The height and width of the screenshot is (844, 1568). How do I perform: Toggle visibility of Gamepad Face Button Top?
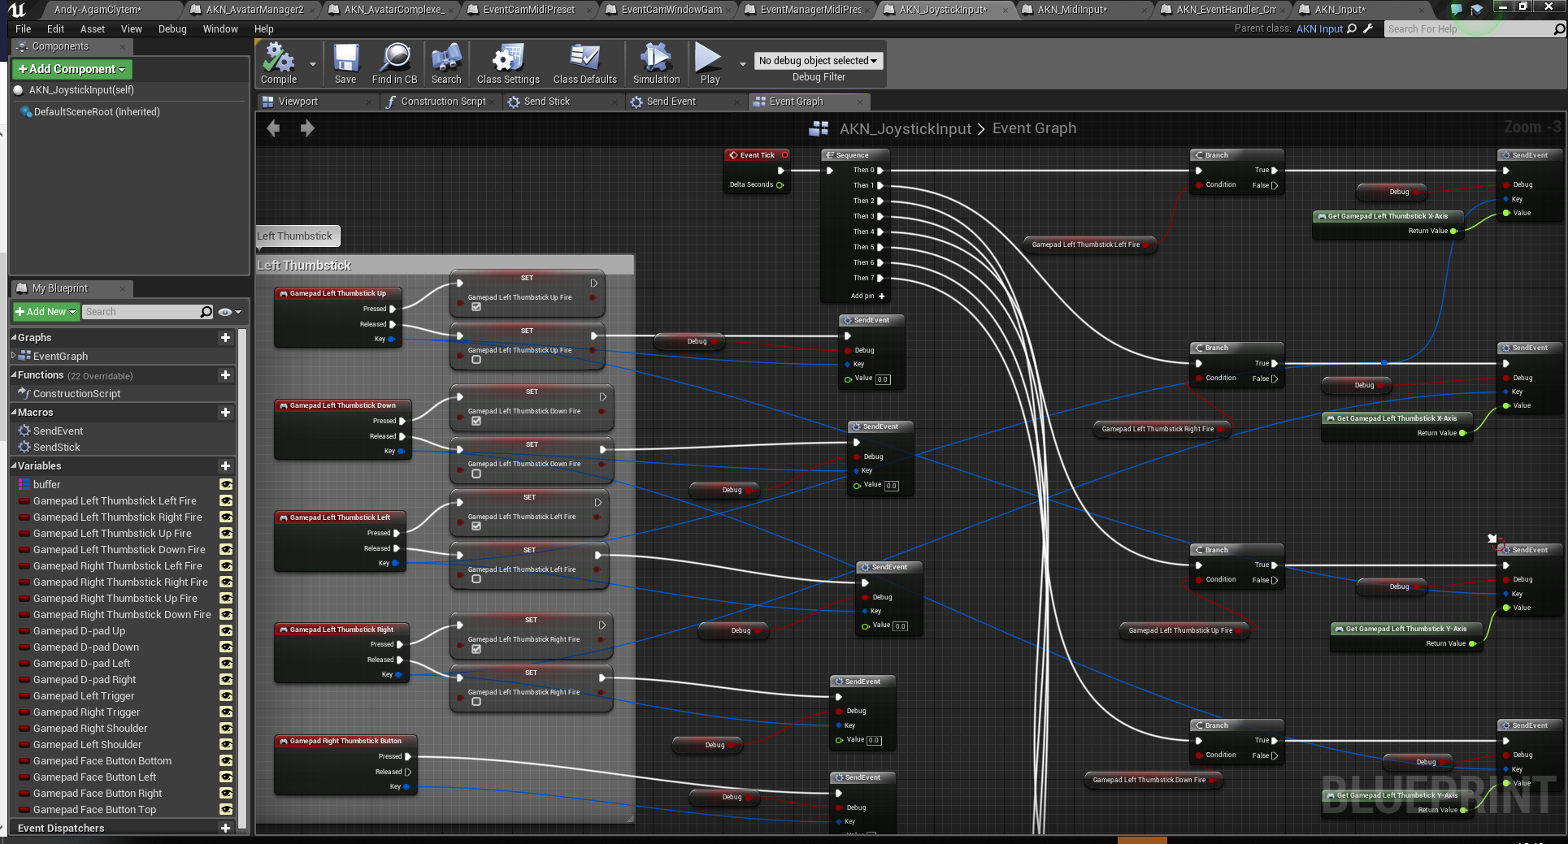[226, 810]
